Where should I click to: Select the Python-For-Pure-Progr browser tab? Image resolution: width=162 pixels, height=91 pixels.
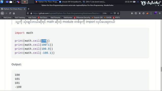point(13,9)
